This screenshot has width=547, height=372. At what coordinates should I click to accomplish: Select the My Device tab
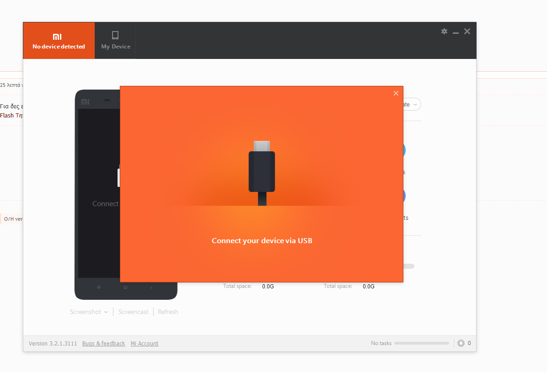[x=115, y=40]
